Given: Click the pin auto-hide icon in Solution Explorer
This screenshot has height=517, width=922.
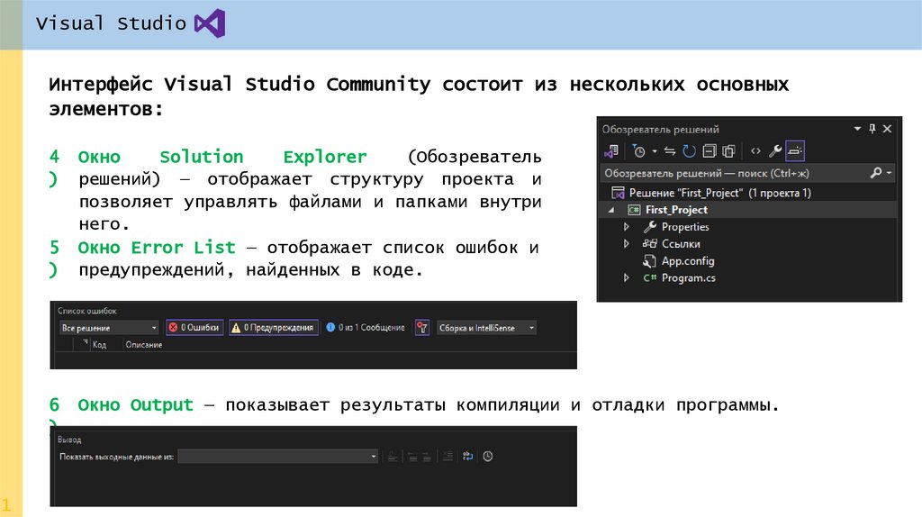Looking at the screenshot, I should 872,128.
